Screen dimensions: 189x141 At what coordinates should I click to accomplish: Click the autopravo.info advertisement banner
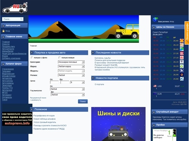[x=17, y=119]
